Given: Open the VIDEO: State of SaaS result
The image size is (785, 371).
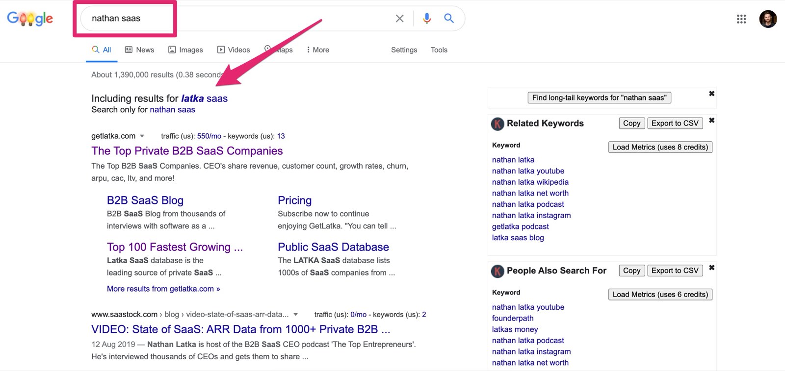Looking at the screenshot, I should (x=241, y=329).
